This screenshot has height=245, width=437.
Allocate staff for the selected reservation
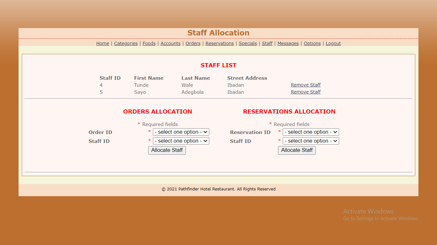297,150
